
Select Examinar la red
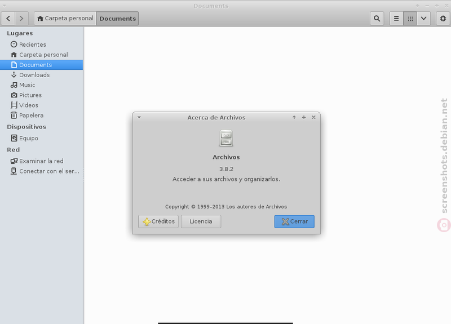(41, 161)
